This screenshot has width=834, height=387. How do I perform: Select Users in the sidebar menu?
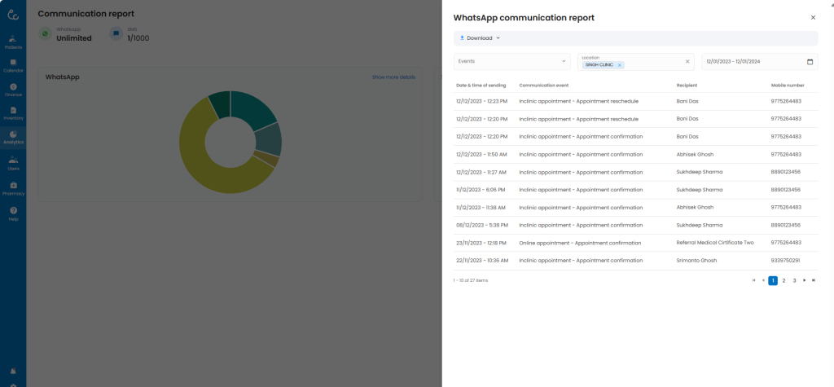point(13,163)
